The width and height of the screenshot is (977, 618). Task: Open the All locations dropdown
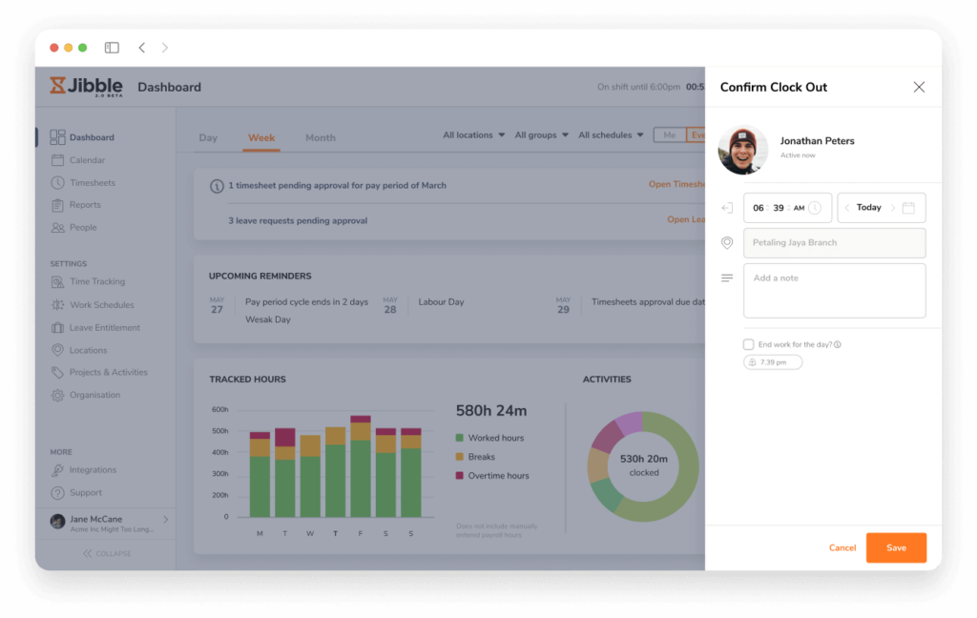pyautogui.click(x=472, y=134)
